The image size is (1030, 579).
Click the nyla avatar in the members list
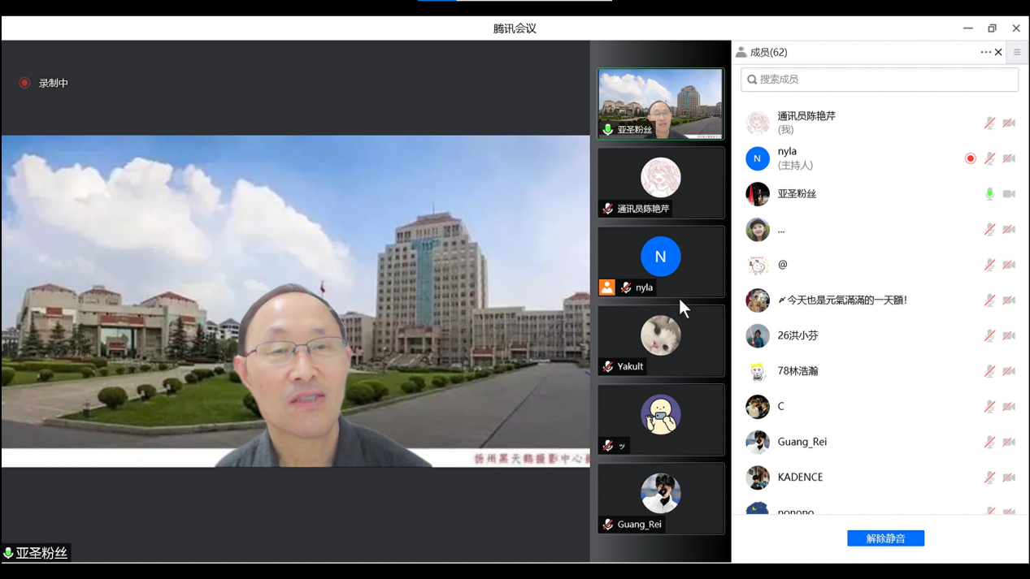click(758, 158)
